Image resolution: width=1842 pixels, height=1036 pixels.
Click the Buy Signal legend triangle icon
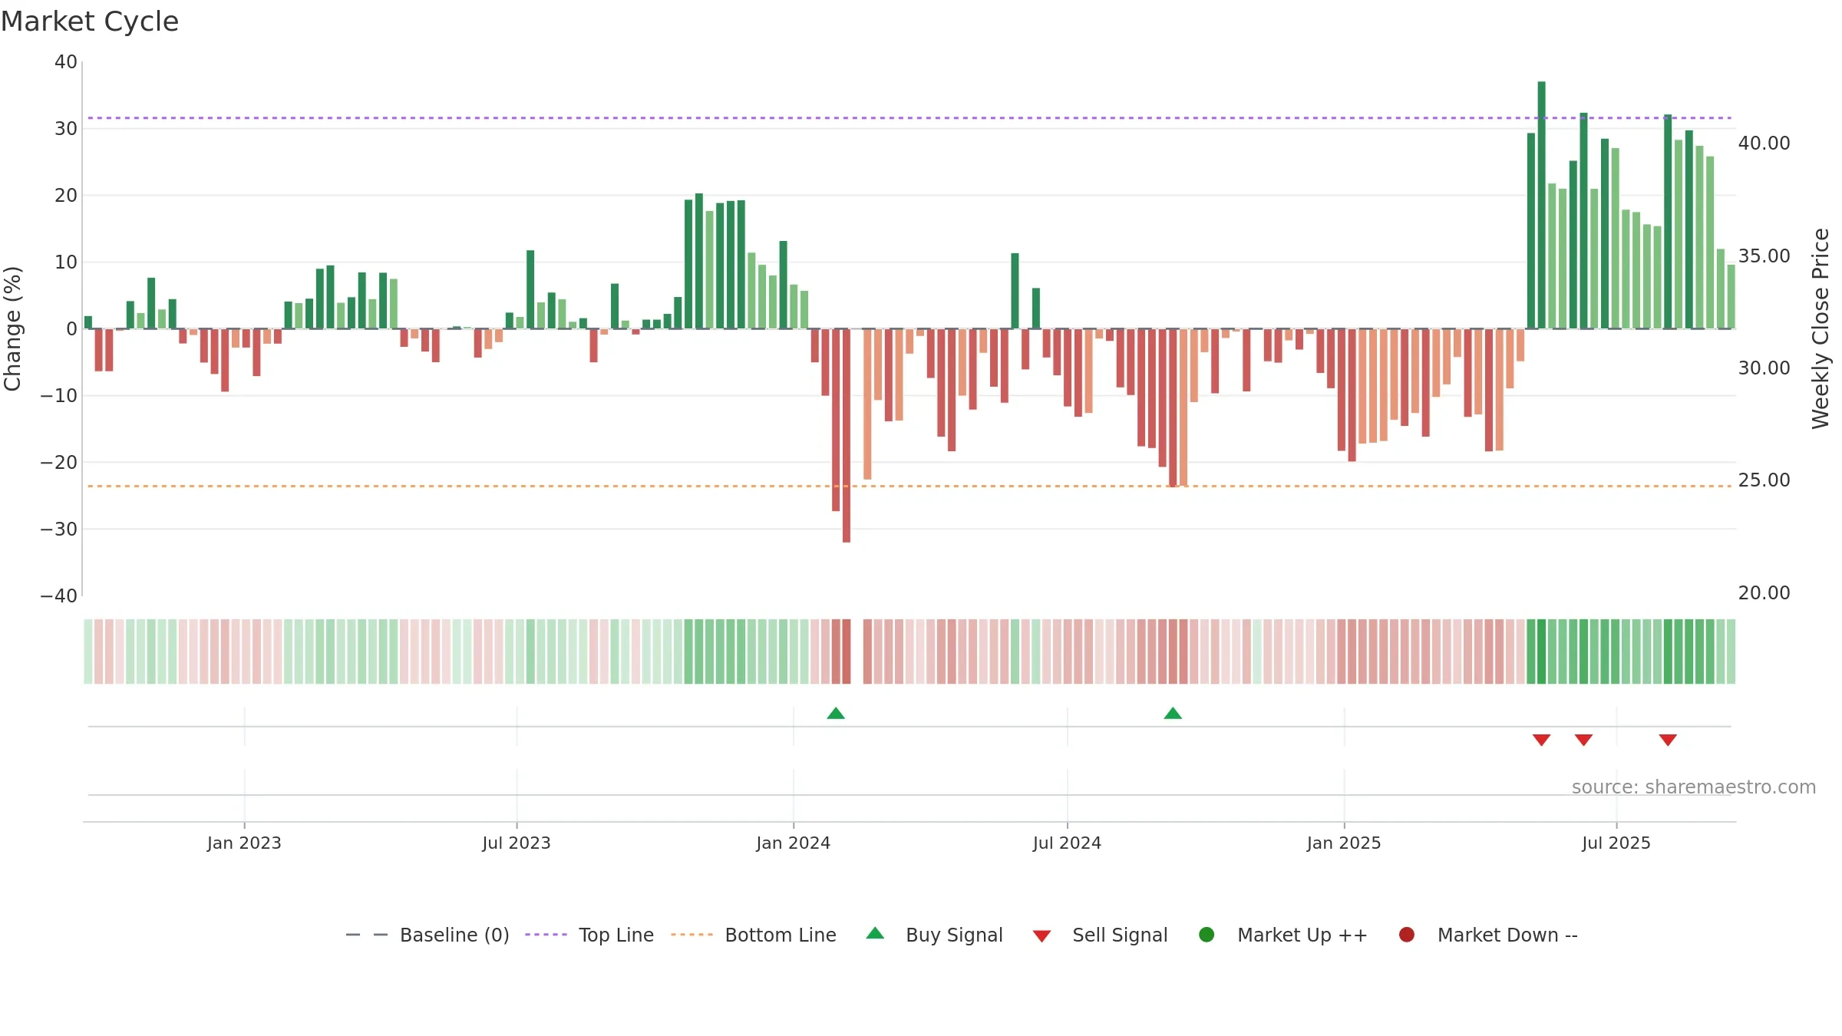click(875, 933)
